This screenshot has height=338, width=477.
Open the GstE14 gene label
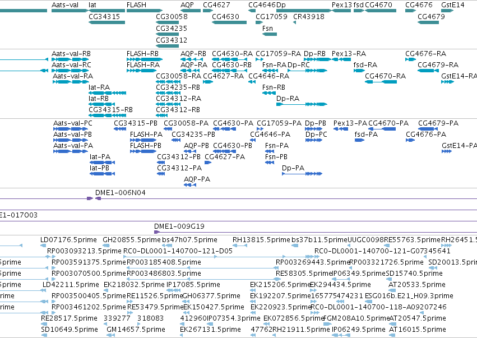pos(453,5)
